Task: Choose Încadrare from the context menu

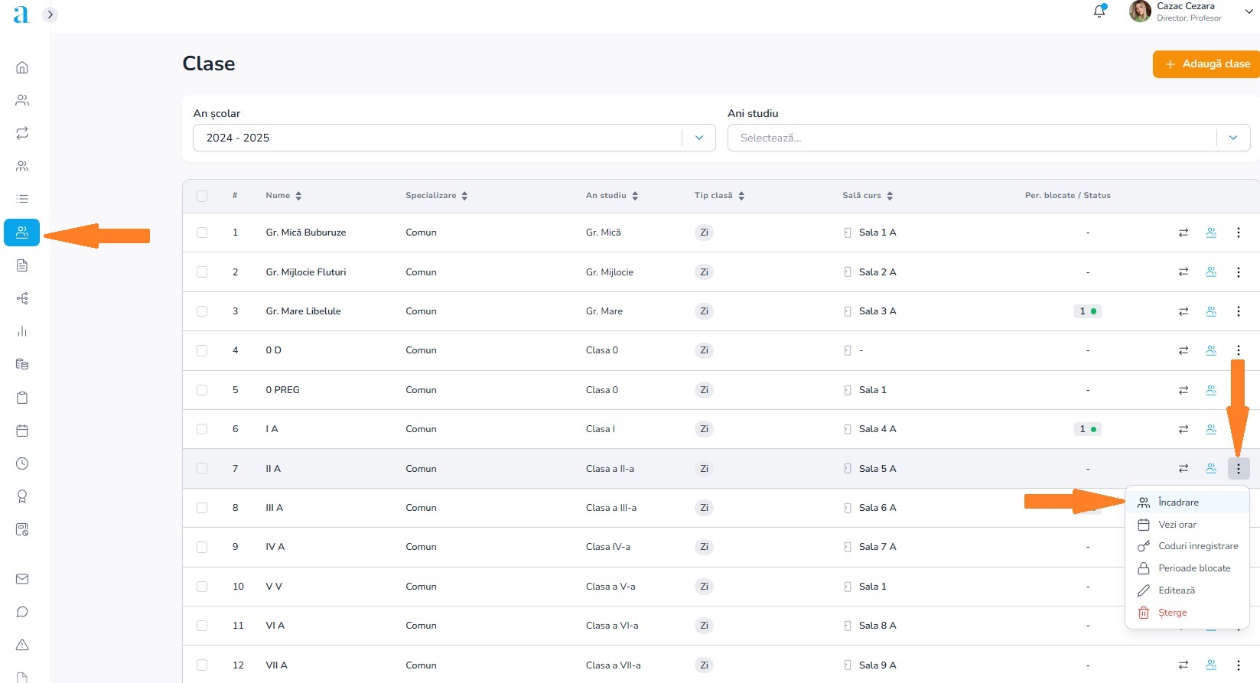Action: tap(1178, 502)
